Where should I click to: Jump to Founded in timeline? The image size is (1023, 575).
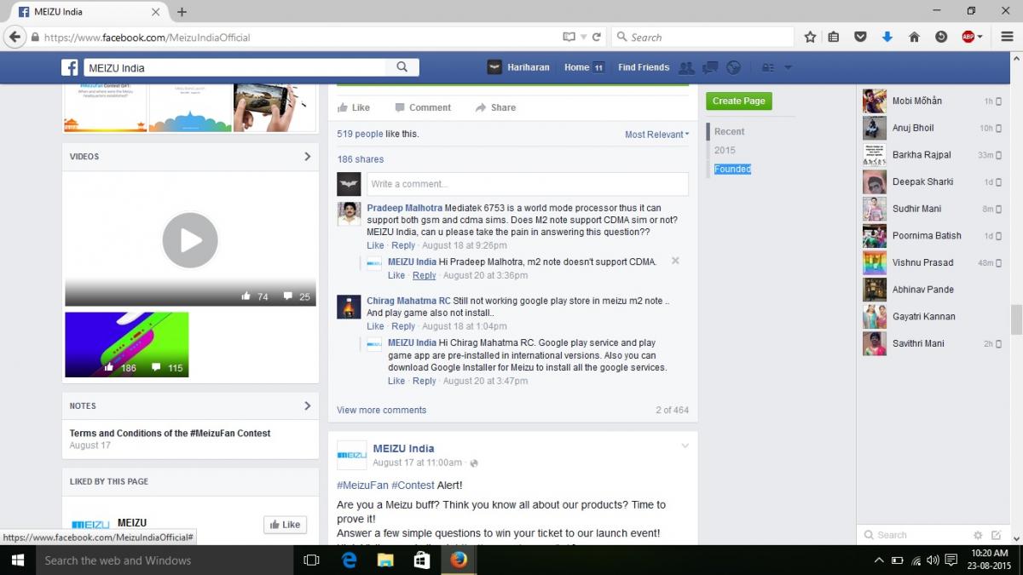tap(732, 170)
